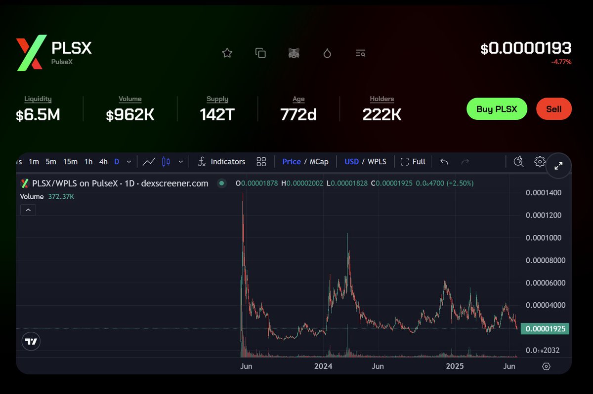Switch to 4h timeframe
This screenshot has width=593, height=394.
103,161
